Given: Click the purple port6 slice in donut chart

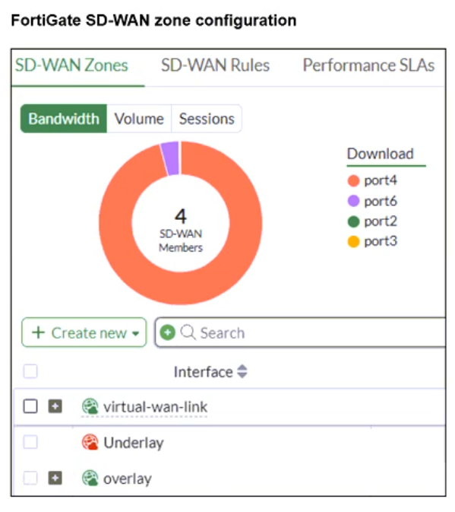Looking at the screenshot, I should click(170, 159).
